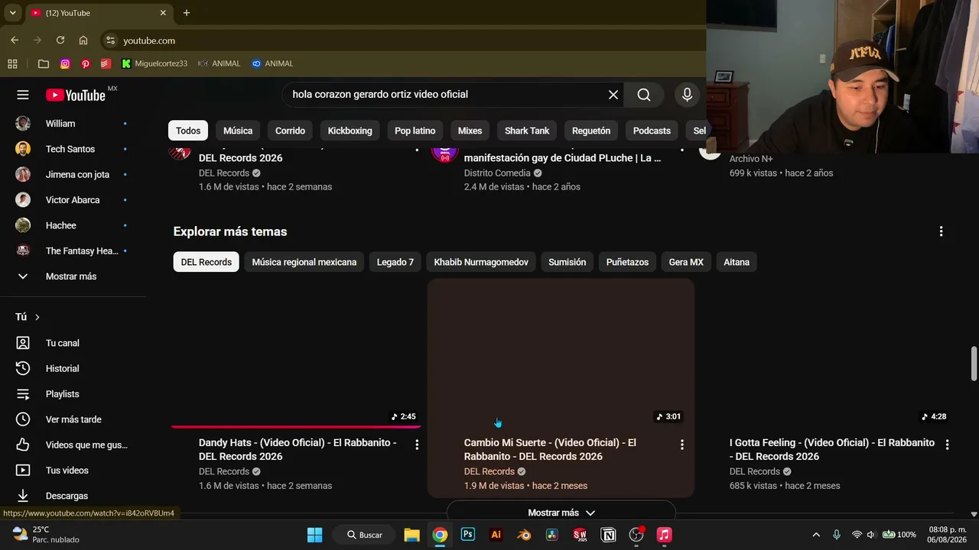This screenshot has height=550, width=979.
Task: Open the volume control in system tray
Action: click(870, 535)
